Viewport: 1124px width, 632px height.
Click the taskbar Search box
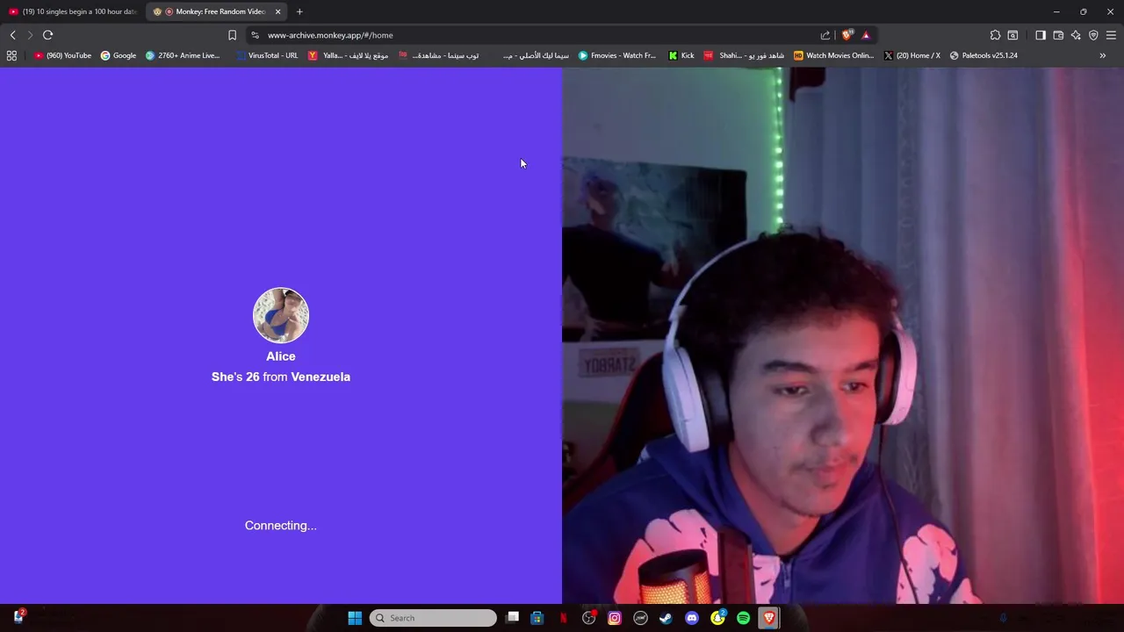[x=433, y=618]
